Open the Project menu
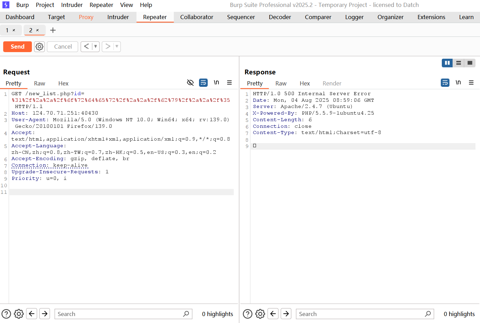The height and width of the screenshot is (323, 480). point(45,5)
